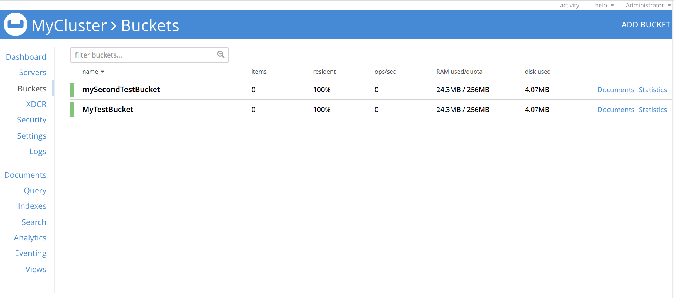Click disk used 4.07MB for MyTestBucket
This screenshot has width=674, height=298.
click(537, 110)
